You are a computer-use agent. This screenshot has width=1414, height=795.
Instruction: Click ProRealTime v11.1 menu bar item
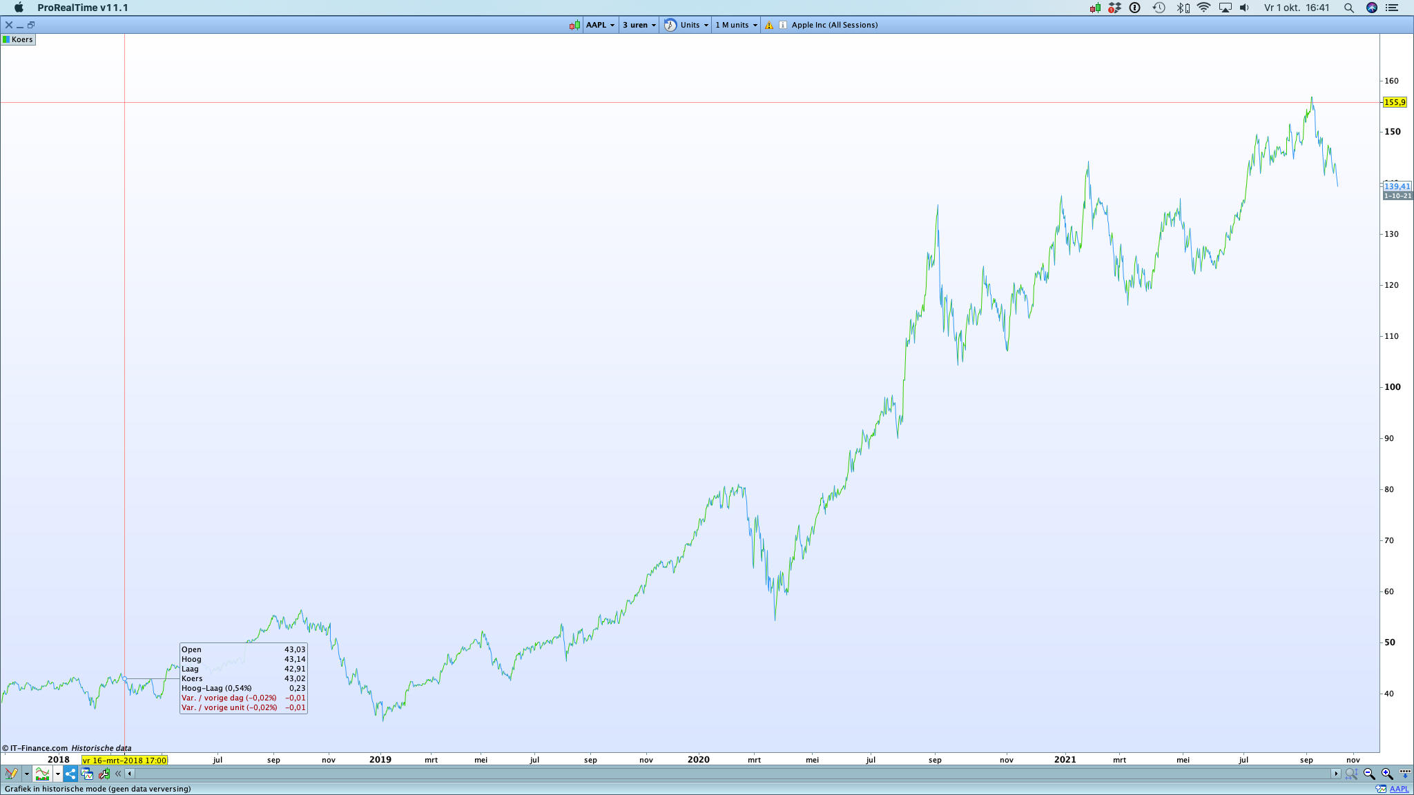click(x=82, y=8)
